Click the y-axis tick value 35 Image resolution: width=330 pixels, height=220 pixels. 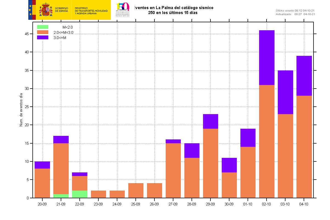(27, 70)
